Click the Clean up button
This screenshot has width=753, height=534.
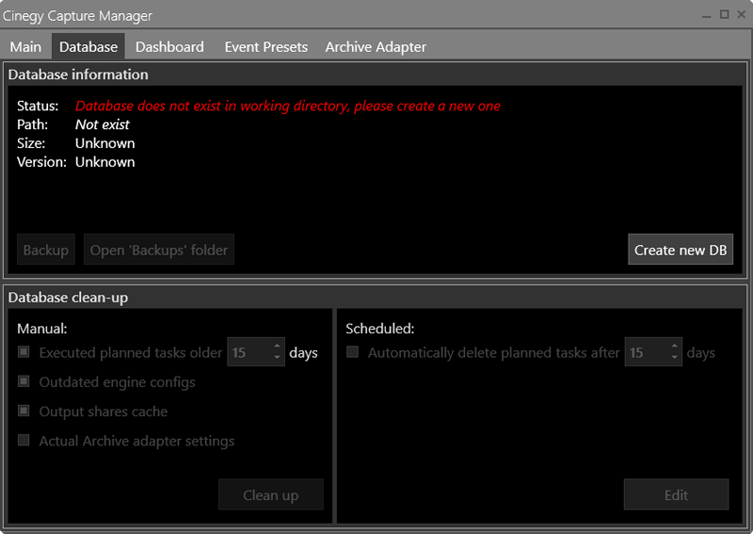pyautogui.click(x=271, y=494)
